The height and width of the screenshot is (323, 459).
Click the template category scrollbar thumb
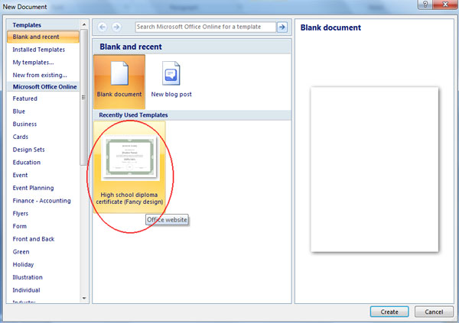(83, 97)
